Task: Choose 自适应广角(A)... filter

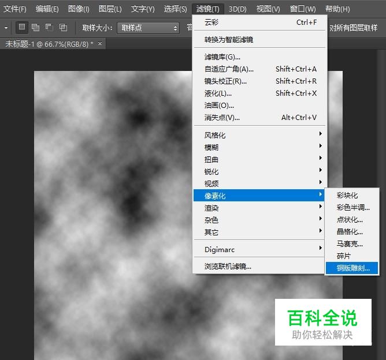Action: [x=259, y=69]
